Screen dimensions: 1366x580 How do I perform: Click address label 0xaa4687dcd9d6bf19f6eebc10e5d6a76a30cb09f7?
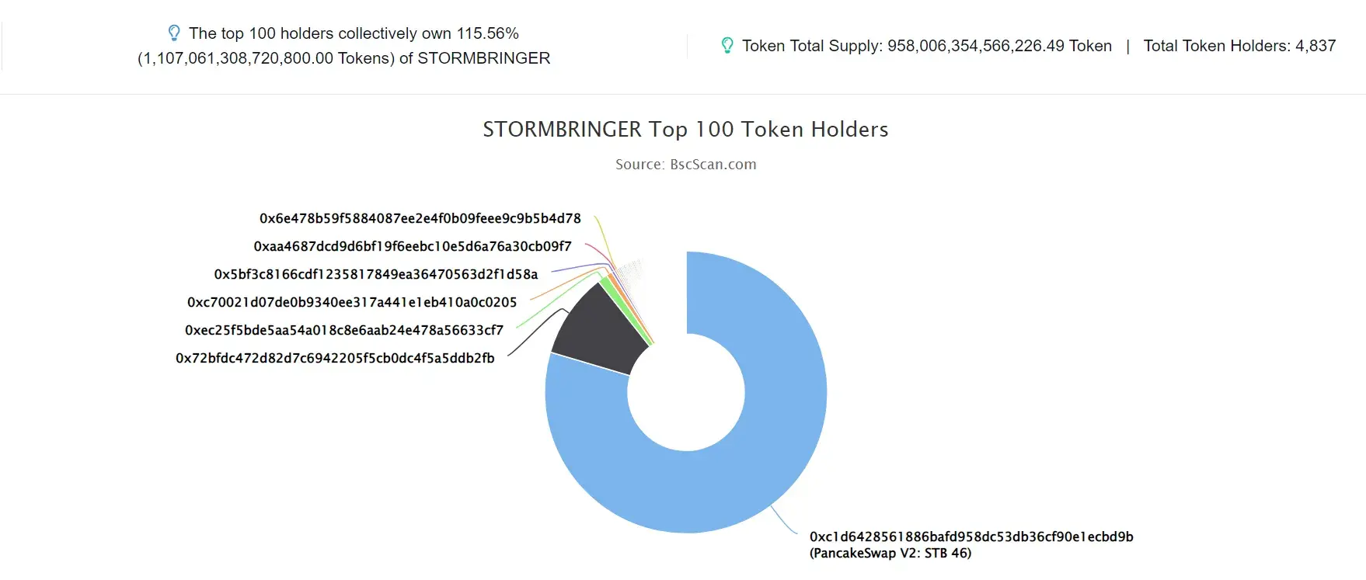pos(413,246)
